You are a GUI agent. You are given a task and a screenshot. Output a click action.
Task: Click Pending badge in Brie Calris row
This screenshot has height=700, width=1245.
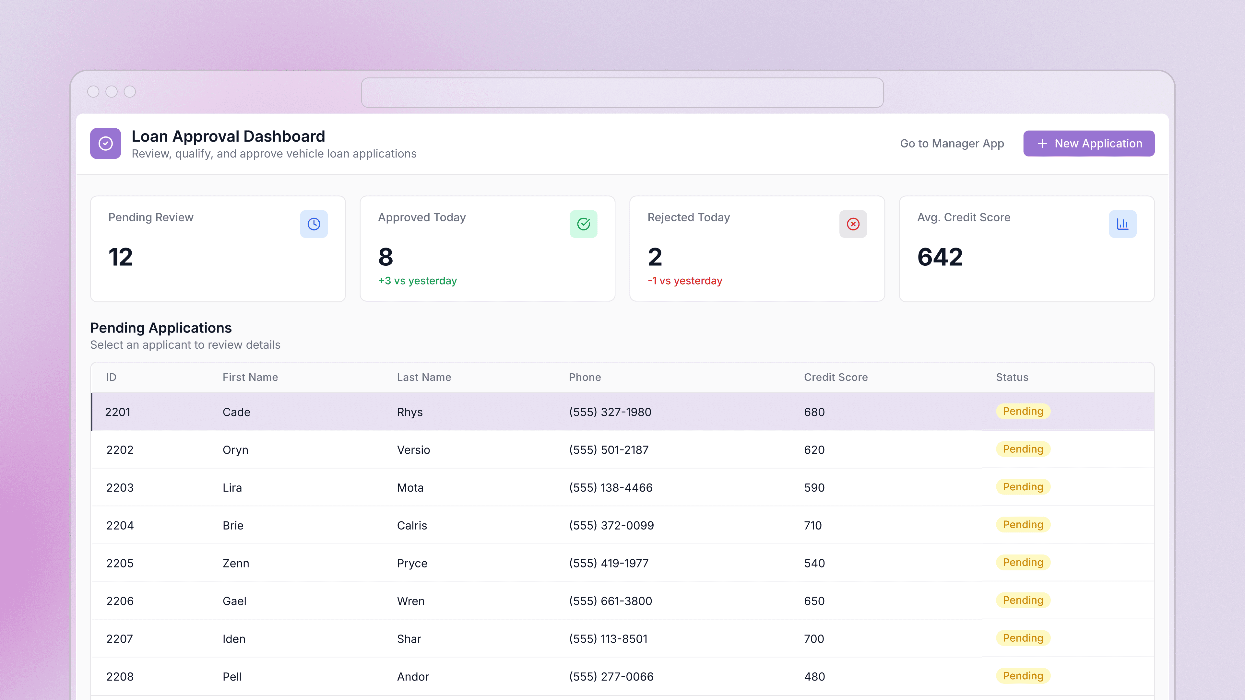pos(1023,525)
